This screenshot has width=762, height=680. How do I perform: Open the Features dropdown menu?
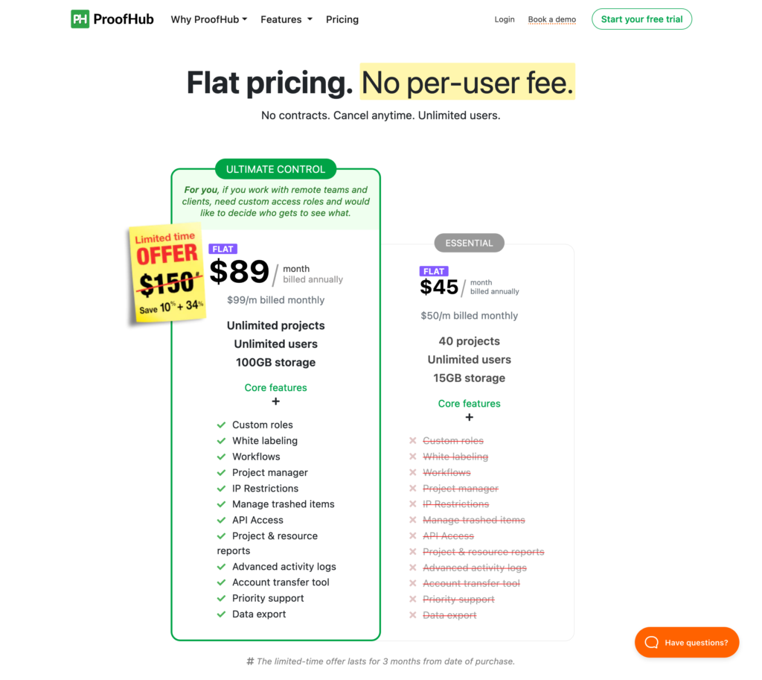[x=286, y=19]
